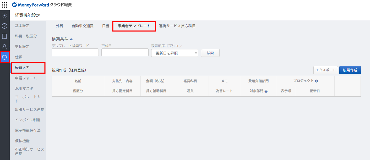Click help icon beside 対象部門
The width and height of the screenshot is (370, 160).
coord(266,91)
